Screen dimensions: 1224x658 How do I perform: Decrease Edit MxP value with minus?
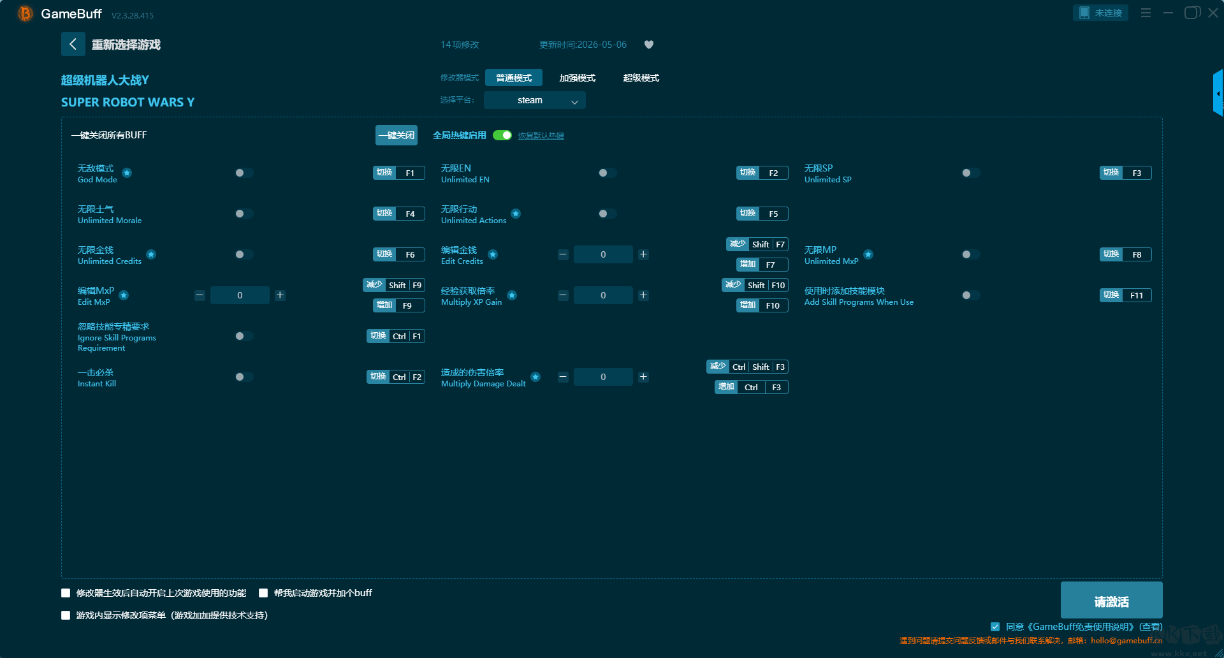click(x=200, y=295)
